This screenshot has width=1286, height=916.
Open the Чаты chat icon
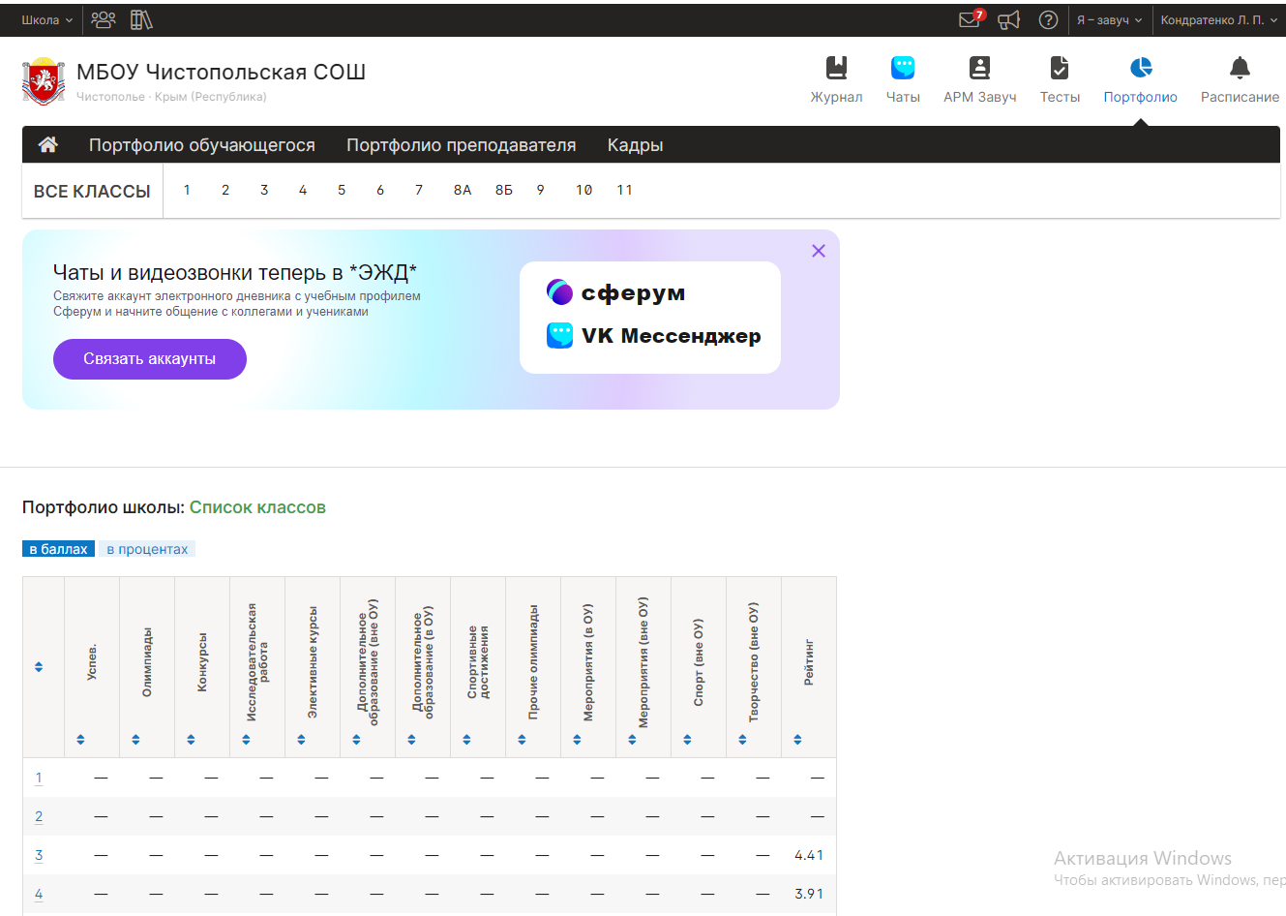(903, 68)
